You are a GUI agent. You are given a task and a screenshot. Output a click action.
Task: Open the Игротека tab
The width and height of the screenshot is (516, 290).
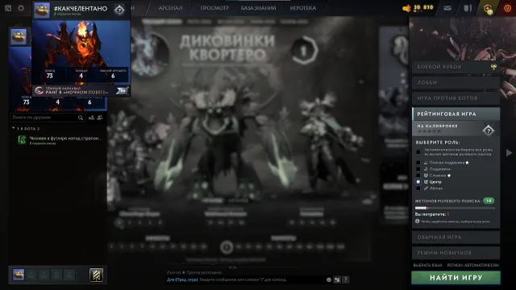[303, 8]
